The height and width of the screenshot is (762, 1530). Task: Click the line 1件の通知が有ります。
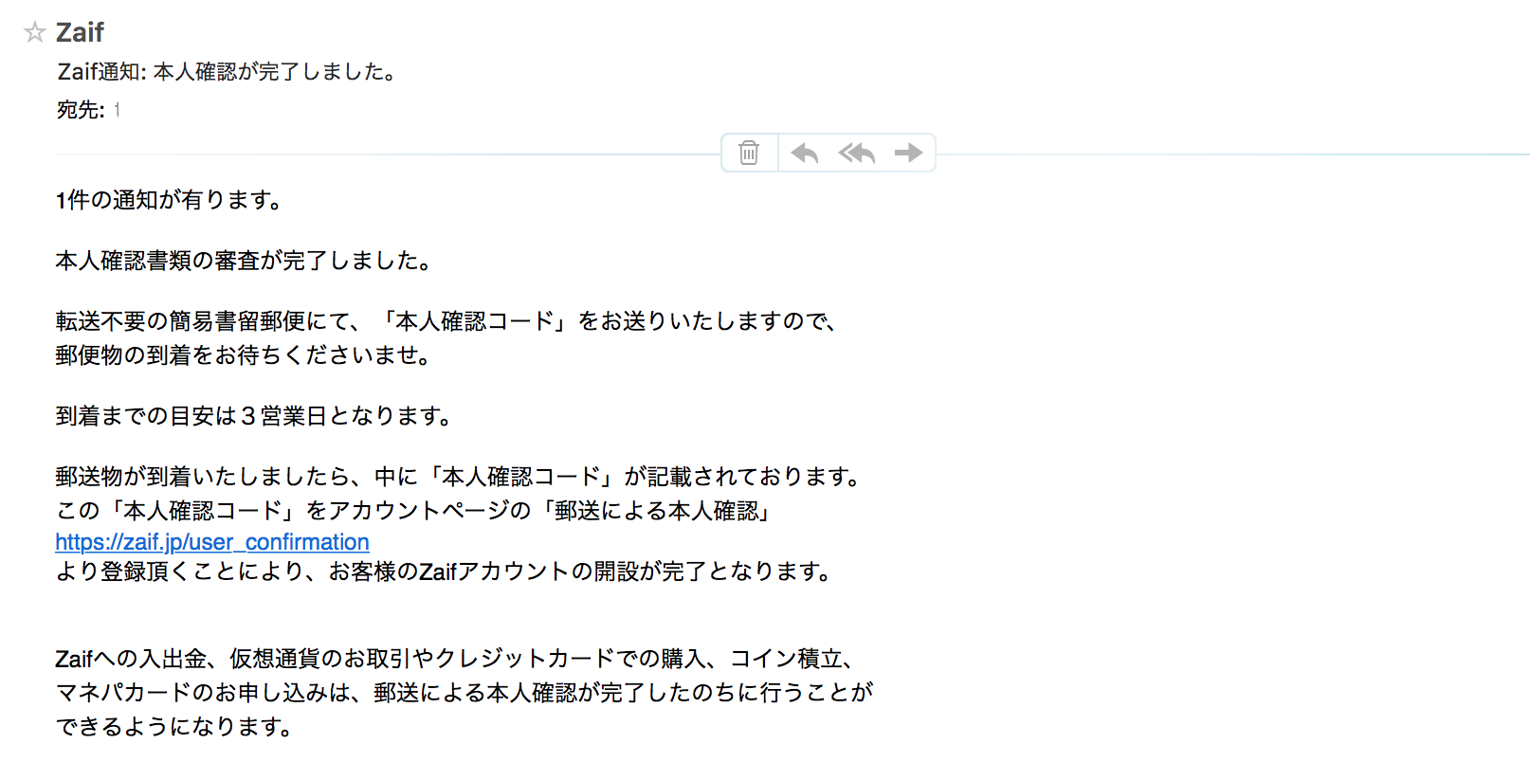tap(169, 200)
